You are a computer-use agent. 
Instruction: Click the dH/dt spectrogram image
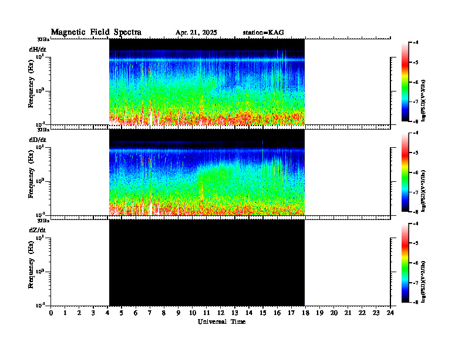point(207,82)
